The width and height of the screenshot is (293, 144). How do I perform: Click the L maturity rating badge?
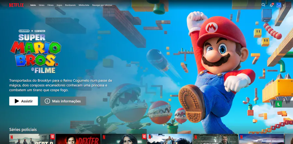pos(279,104)
